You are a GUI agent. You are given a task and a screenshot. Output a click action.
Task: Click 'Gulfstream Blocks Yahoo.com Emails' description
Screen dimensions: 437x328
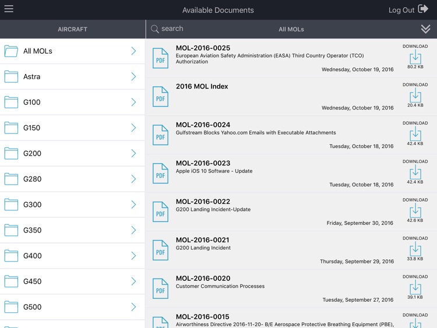pos(256,133)
